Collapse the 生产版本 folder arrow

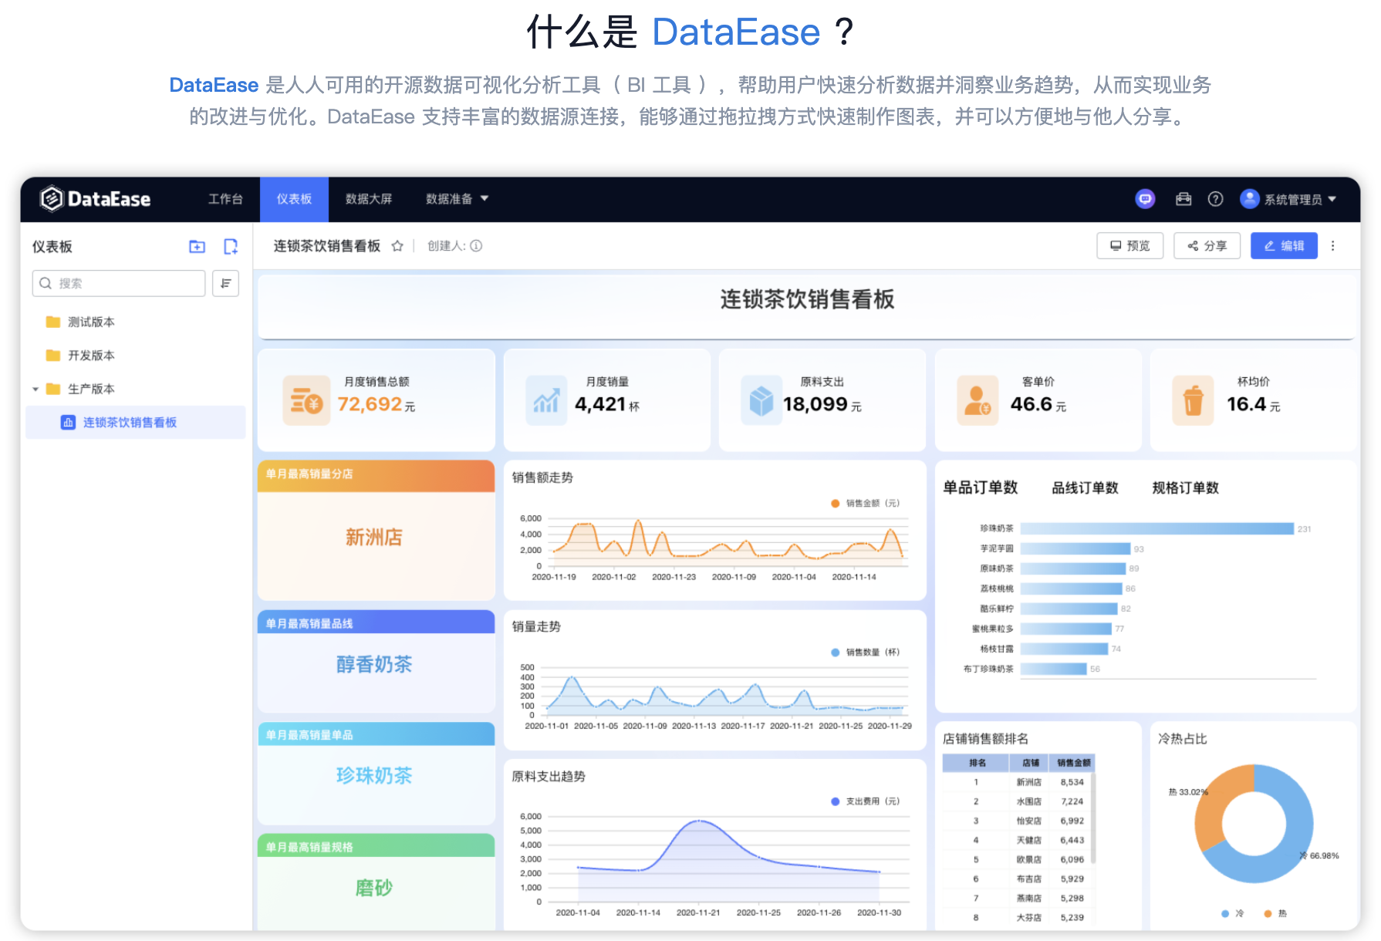pyautogui.click(x=35, y=390)
